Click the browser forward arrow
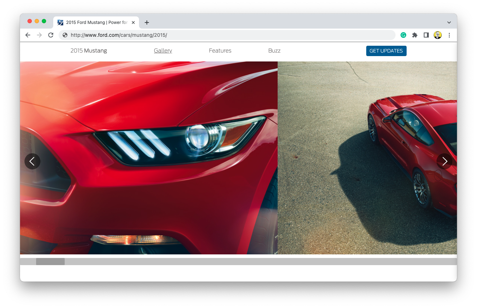This screenshot has width=477, height=308. pyautogui.click(x=39, y=35)
